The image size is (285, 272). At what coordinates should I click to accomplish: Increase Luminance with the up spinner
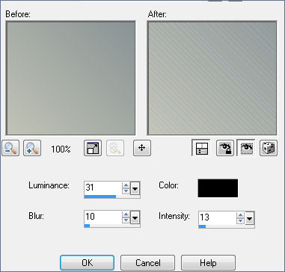126,185
